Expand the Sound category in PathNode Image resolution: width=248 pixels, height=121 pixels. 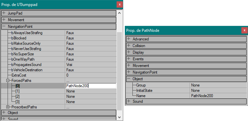tap(129, 101)
